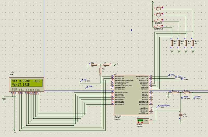Select resistor R15
The image size is (208, 137).
[x=193, y=43]
